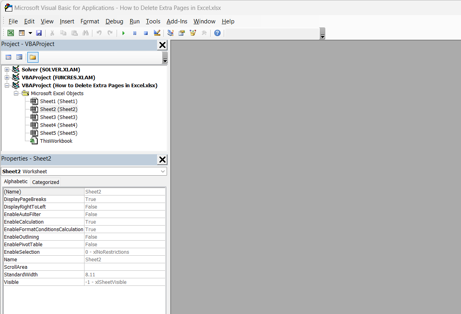
Task: Click the Reset stop icon
Action: 146,33
